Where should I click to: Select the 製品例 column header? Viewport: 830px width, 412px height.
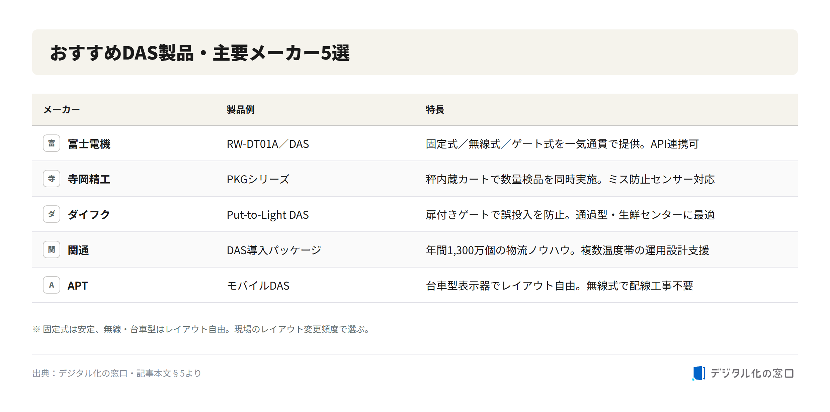(x=241, y=110)
